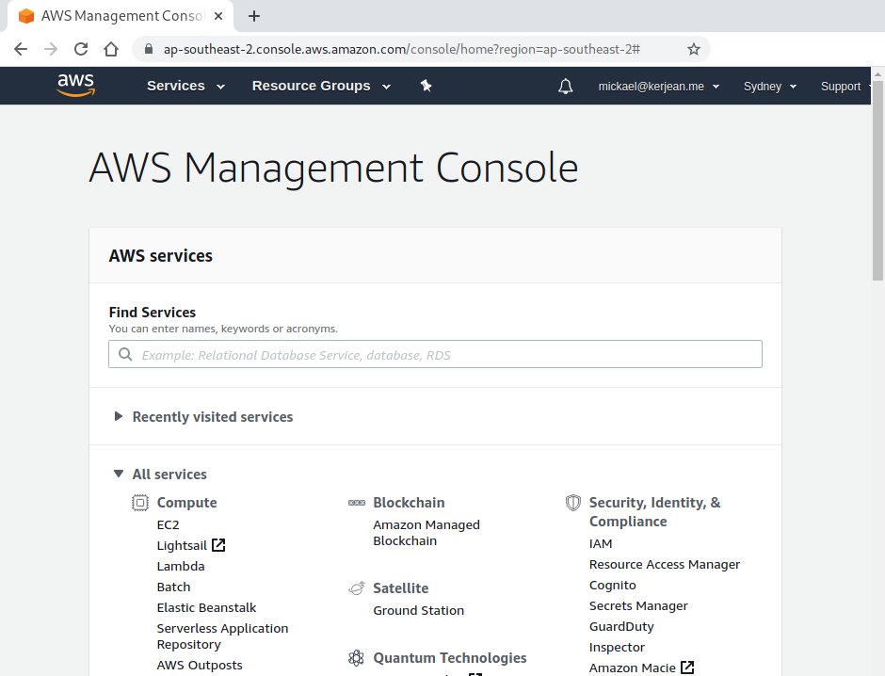Click the AWS logo home icon
This screenshot has width=885, height=676.
pyautogui.click(x=75, y=85)
